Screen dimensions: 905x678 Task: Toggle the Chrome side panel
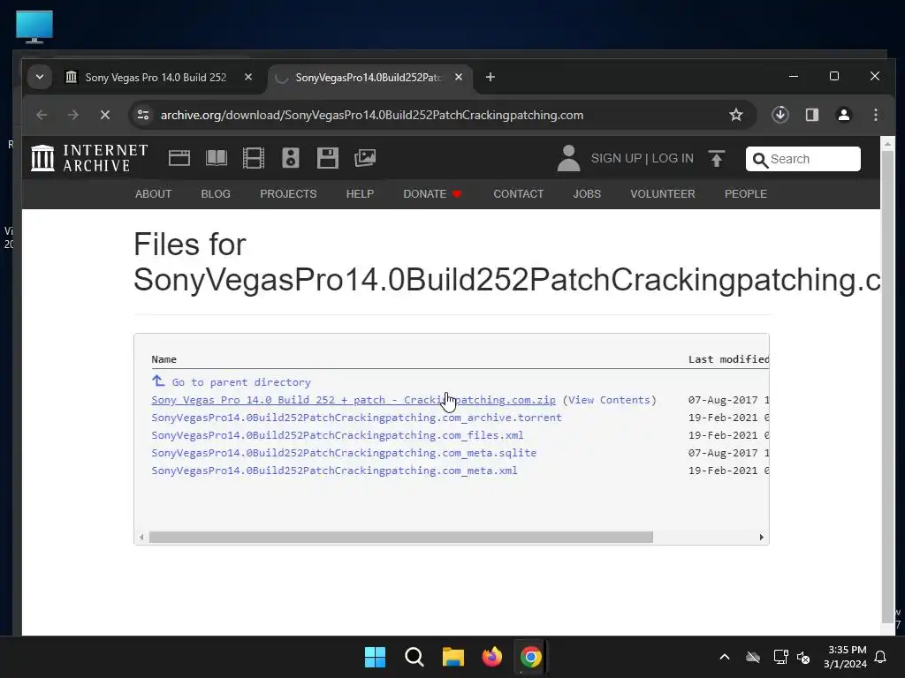tap(812, 115)
